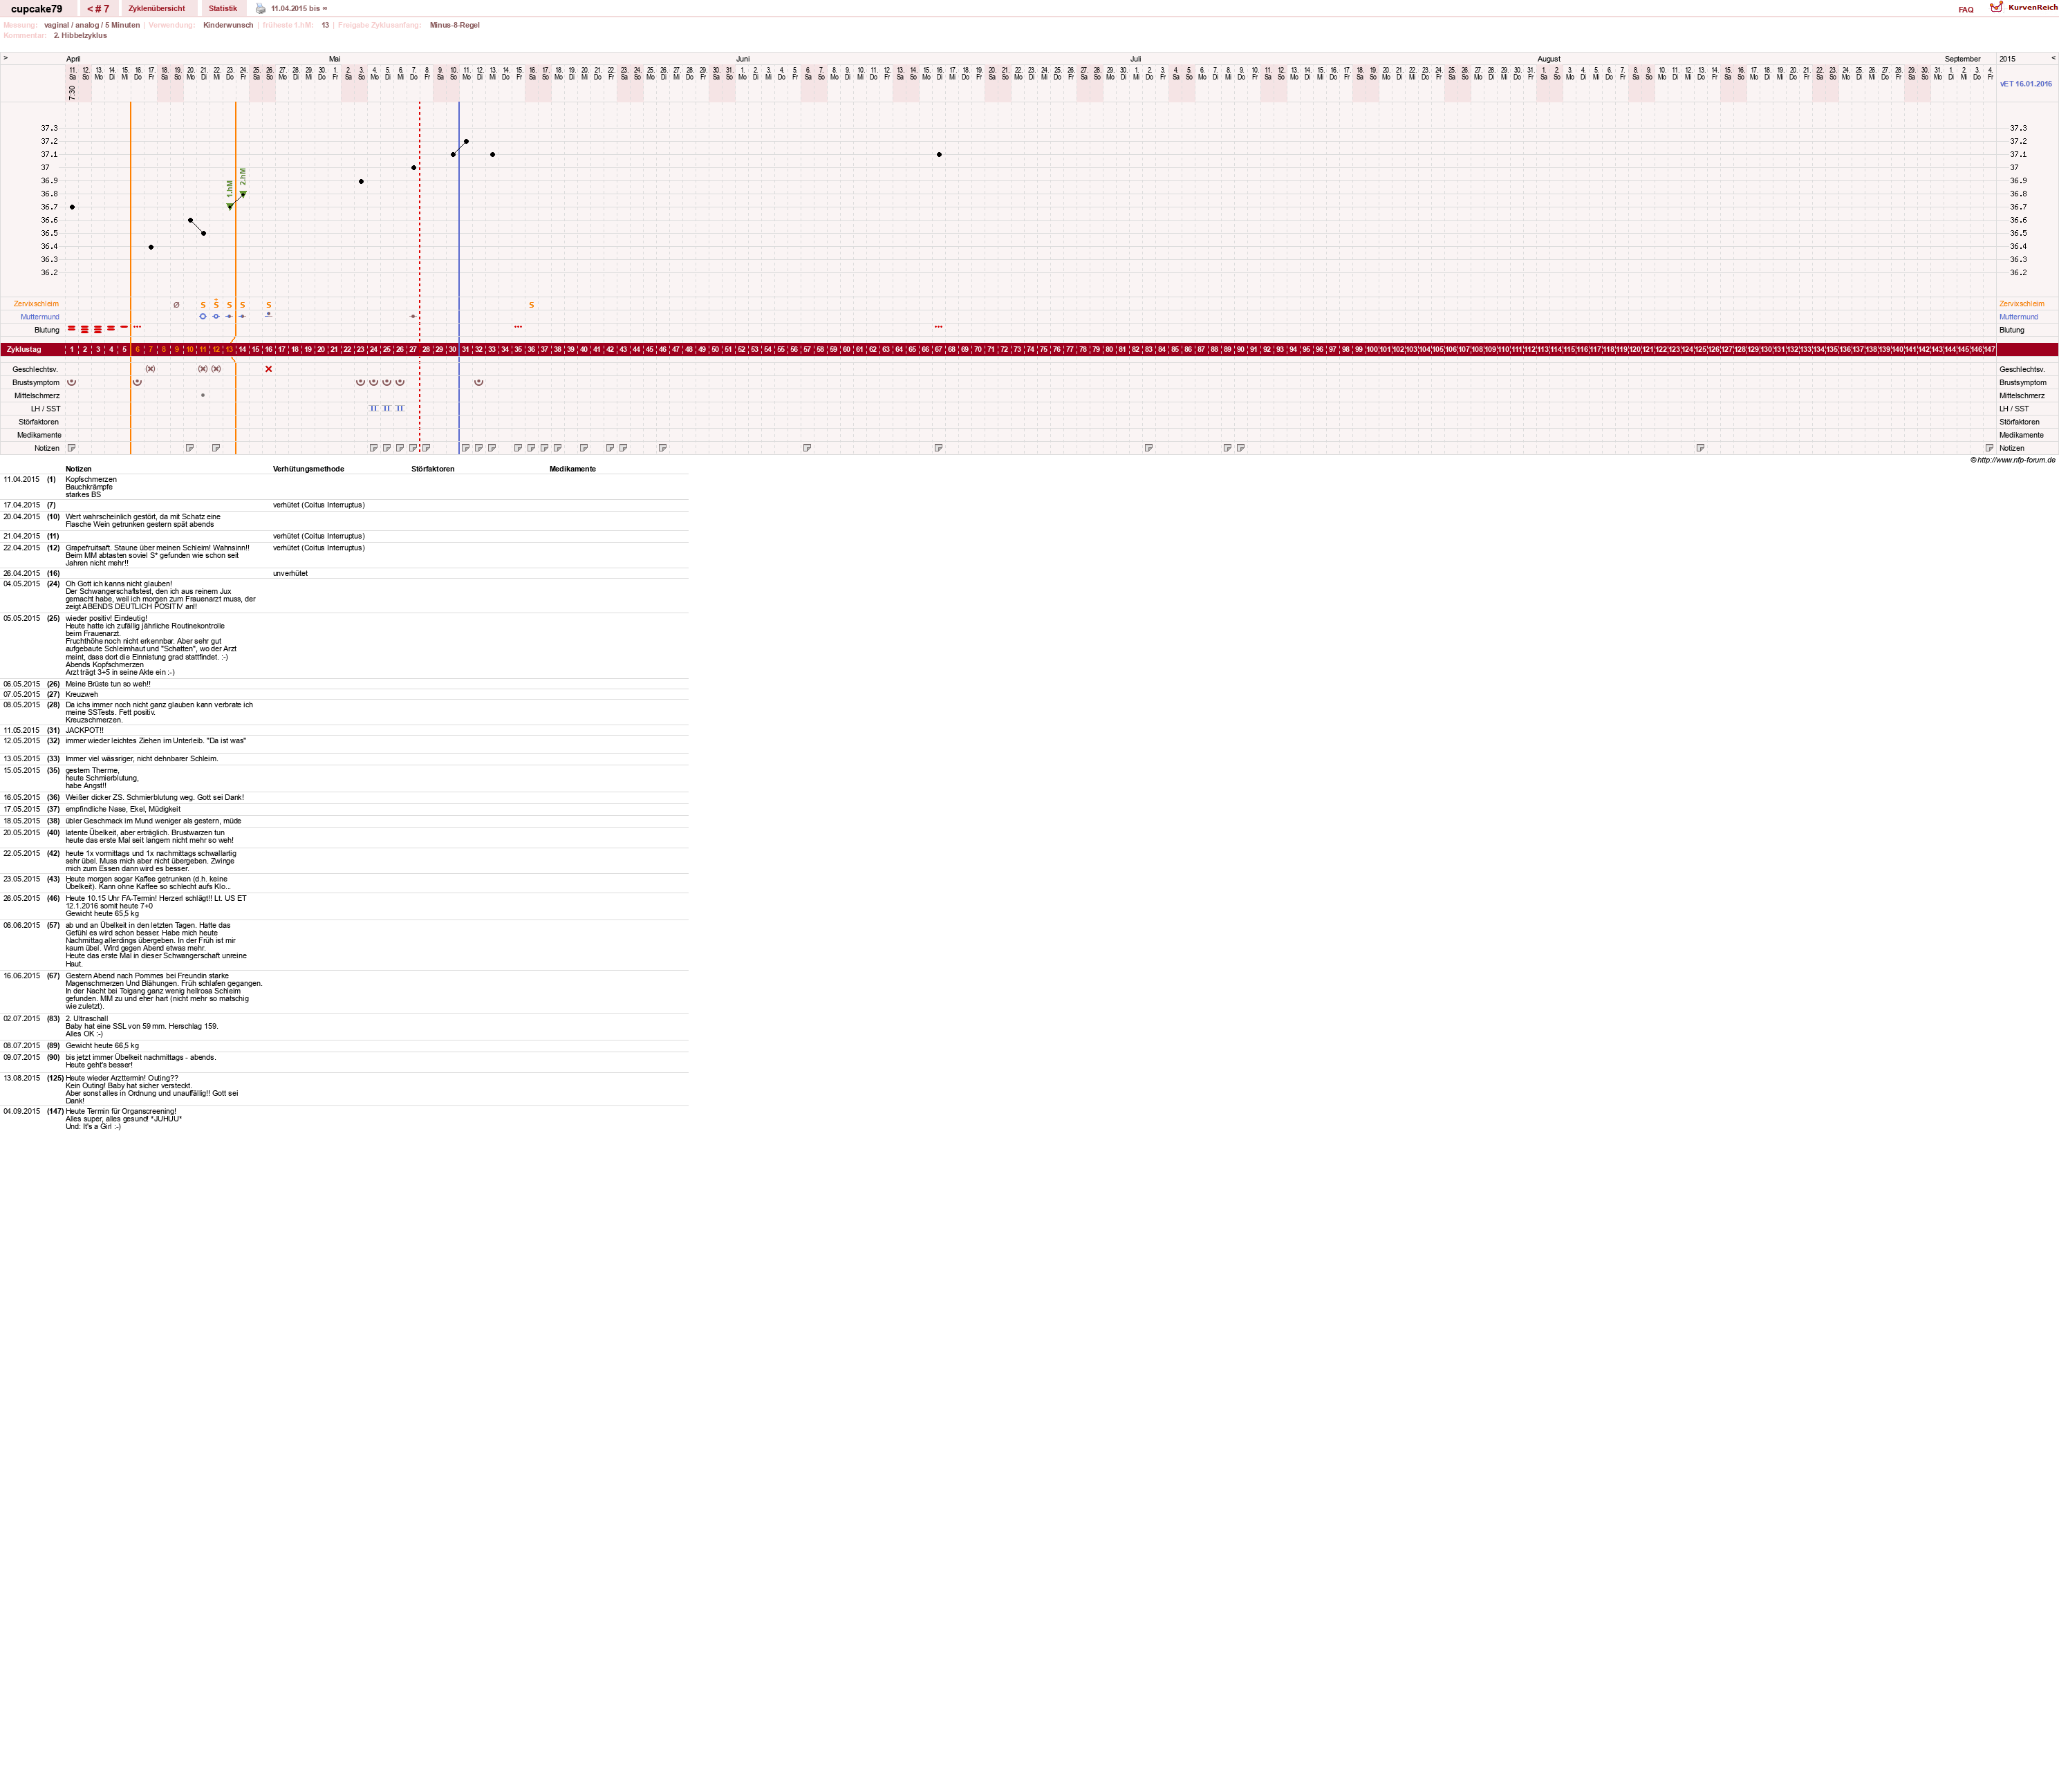
Task: Click the 04.09.2015 Organscreening note
Action: point(124,1119)
